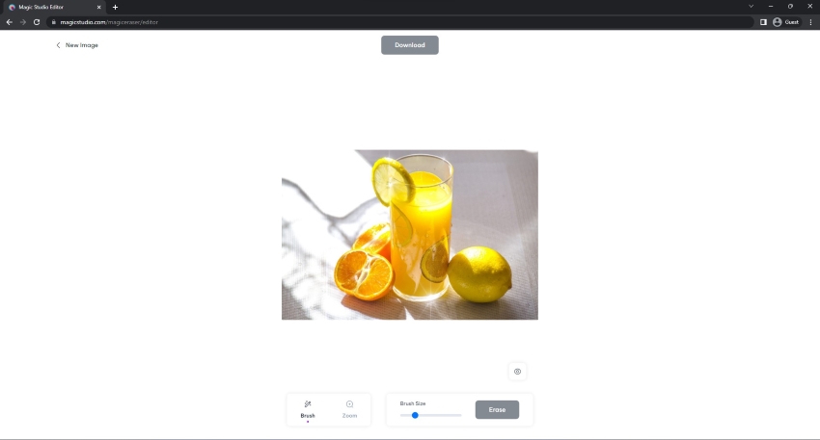Screen dimensions: 820x440
Task: Go back using the browser back arrow
Action: (9, 22)
